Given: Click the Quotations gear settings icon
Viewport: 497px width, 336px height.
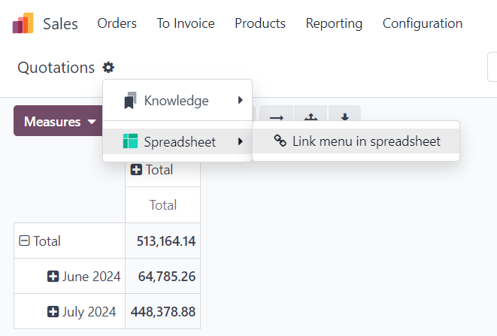Looking at the screenshot, I should click(x=108, y=68).
